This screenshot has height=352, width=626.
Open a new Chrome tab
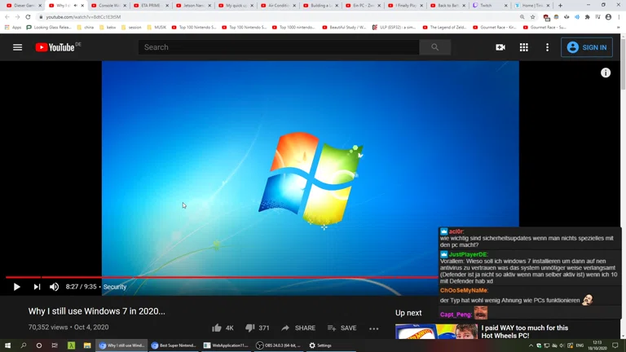(x=560, y=6)
